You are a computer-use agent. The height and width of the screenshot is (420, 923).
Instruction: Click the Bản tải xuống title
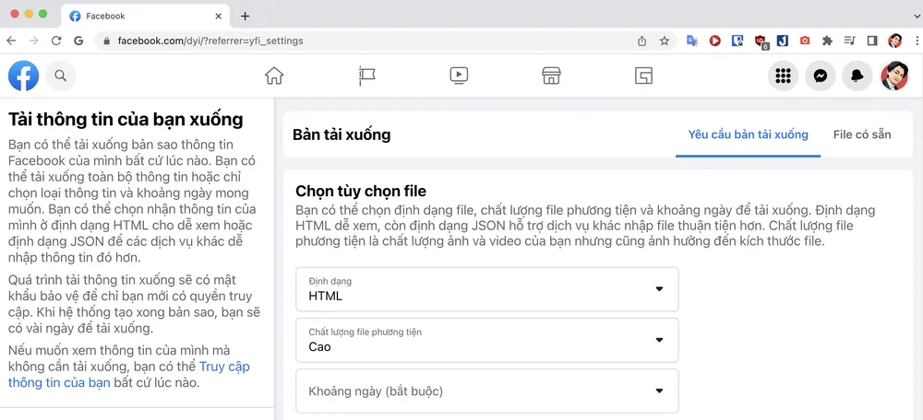pyautogui.click(x=342, y=134)
